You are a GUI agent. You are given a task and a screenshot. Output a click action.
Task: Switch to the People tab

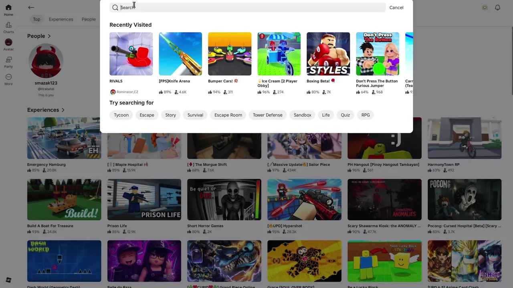(x=89, y=19)
